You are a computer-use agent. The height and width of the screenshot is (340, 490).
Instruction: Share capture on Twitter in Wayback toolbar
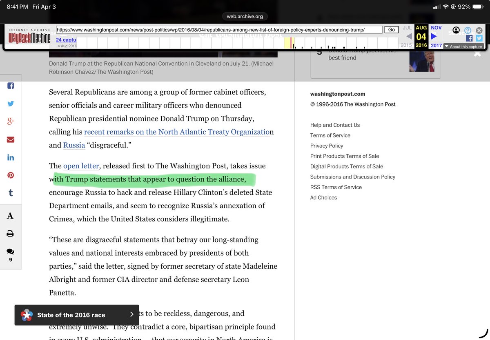(x=479, y=38)
